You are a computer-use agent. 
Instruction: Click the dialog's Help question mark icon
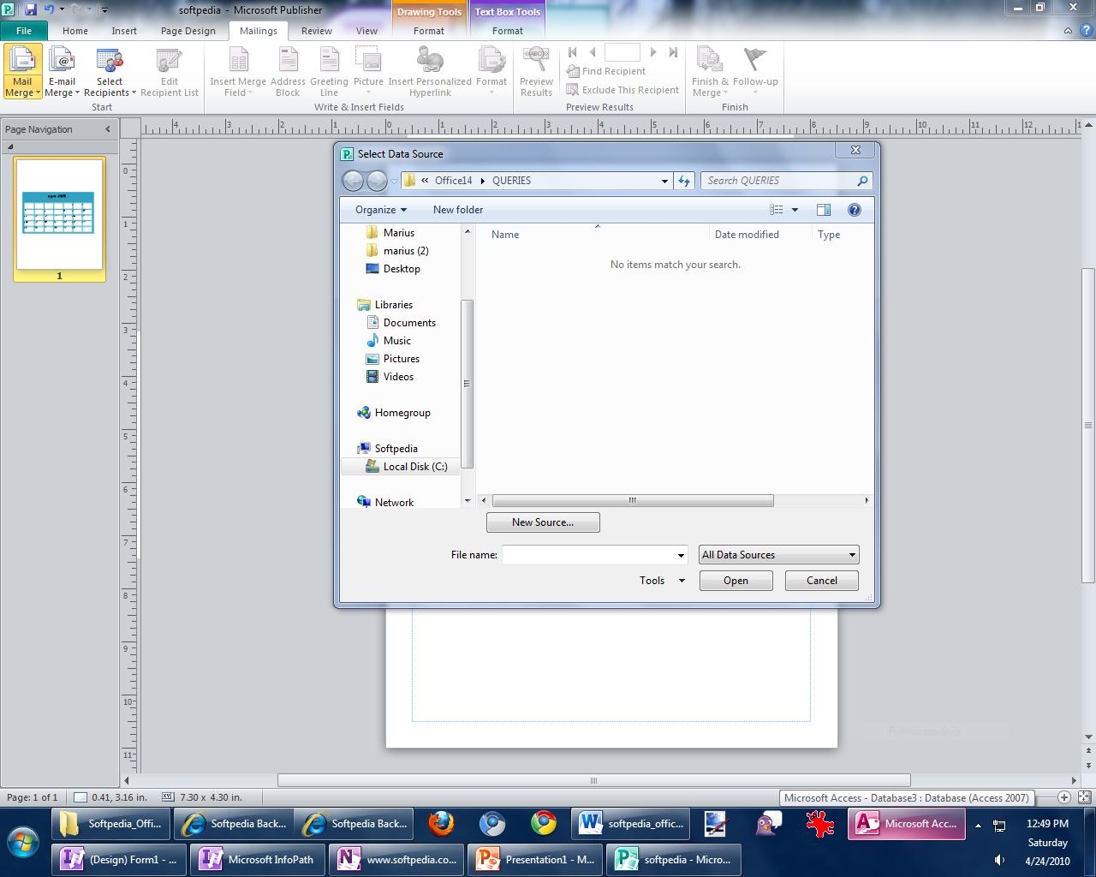(854, 210)
